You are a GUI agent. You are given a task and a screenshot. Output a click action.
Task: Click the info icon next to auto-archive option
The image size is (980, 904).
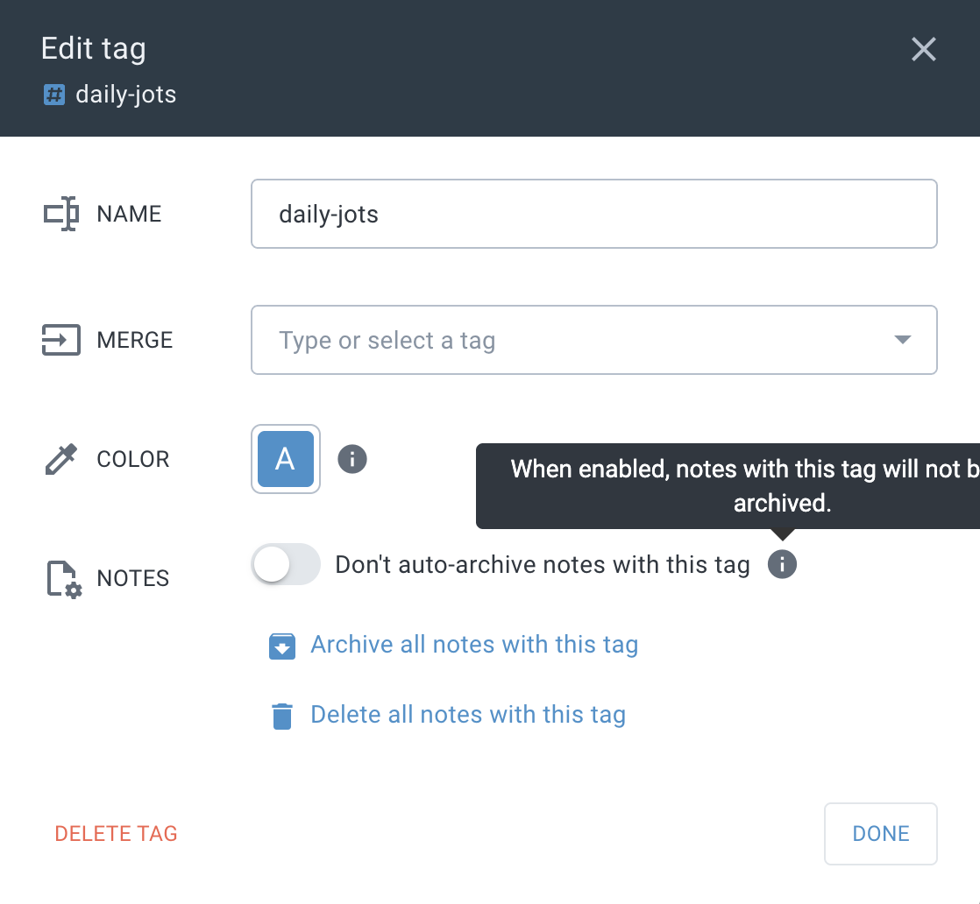coord(782,565)
